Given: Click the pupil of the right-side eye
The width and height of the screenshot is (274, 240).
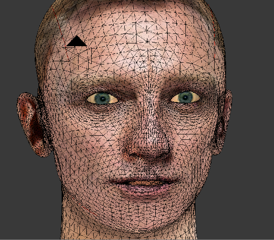Looking at the screenshot, I should [185, 97].
